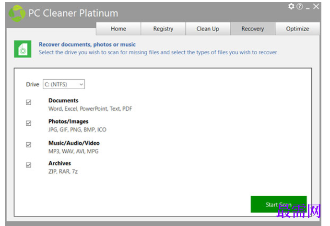Screen dimensions: 330x226
Task: Click the 'Recover documents, photos or music' heading
Action: coord(87,45)
